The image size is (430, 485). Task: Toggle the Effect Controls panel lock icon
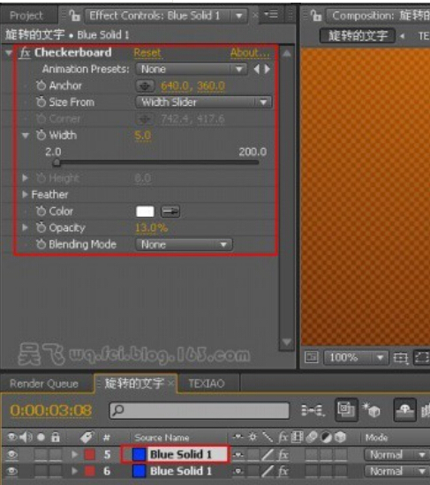[x=75, y=15]
